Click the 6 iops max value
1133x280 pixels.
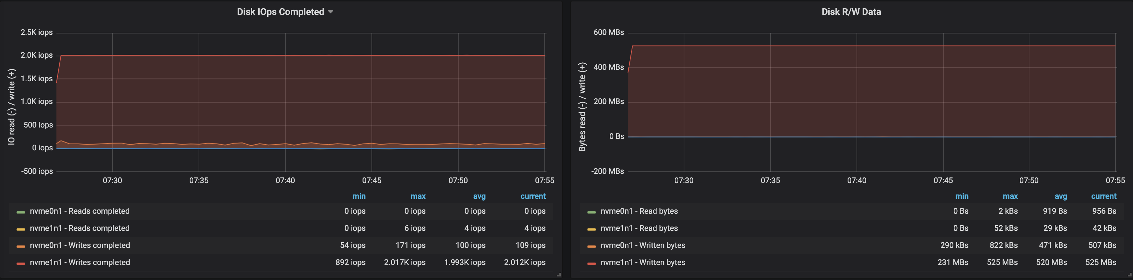(x=415, y=228)
